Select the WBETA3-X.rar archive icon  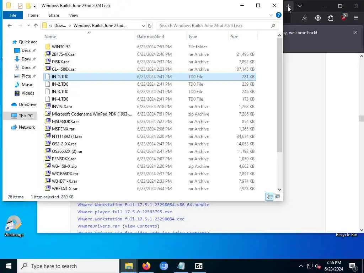click(x=48, y=188)
